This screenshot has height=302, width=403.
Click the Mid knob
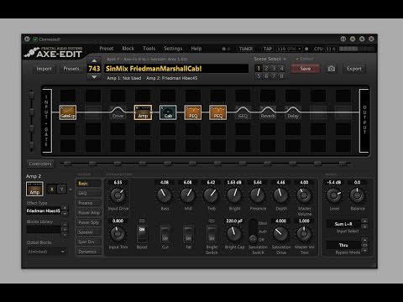[188, 195]
